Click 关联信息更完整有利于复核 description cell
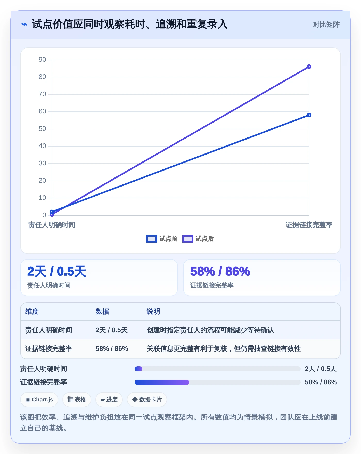Viewport: 361px width, 454px height. tap(224, 349)
